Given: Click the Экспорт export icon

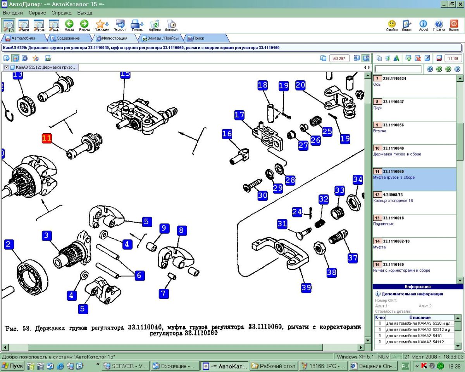Looking at the screenshot, I should coord(120,25).
